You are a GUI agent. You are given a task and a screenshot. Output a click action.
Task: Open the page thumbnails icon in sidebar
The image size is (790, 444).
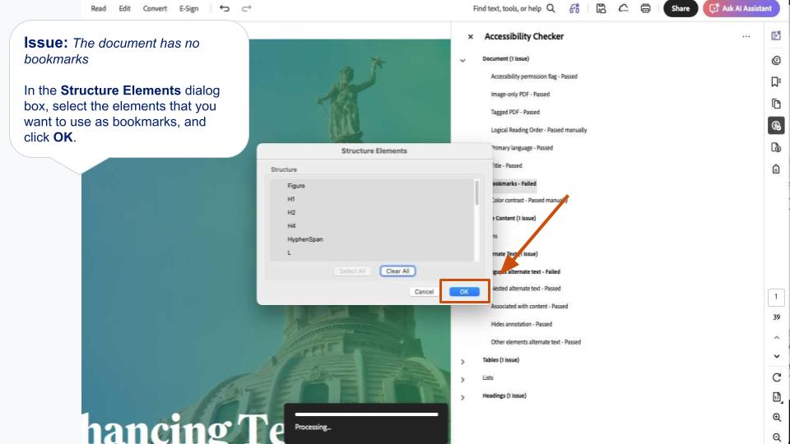click(776, 104)
